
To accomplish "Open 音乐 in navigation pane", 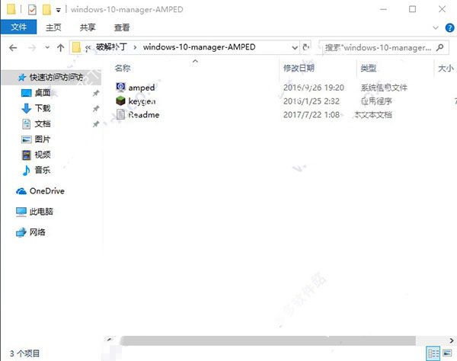I will [43, 170].
